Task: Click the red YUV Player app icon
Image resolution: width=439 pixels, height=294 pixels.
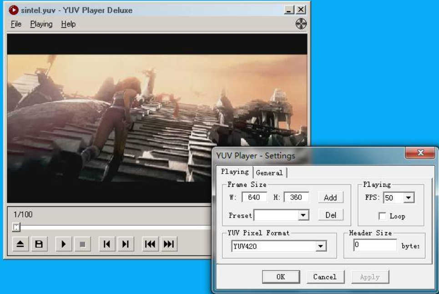Action: pyautogui.click(x=13, y=10)
